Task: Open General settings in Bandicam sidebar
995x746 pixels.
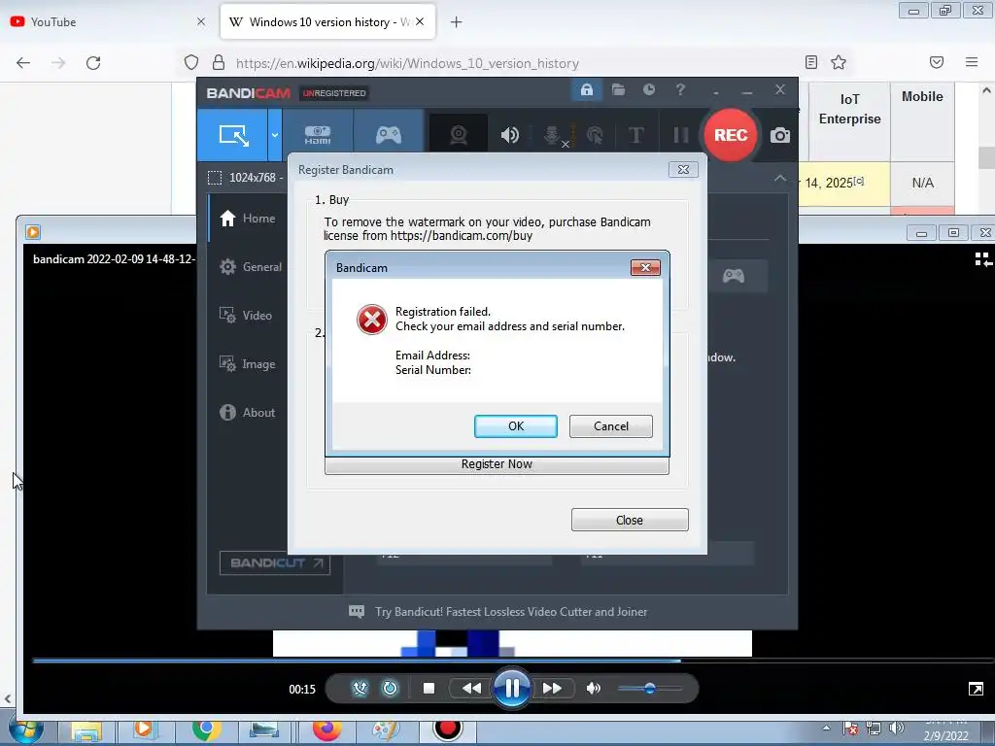Action: tap(251, 267)
